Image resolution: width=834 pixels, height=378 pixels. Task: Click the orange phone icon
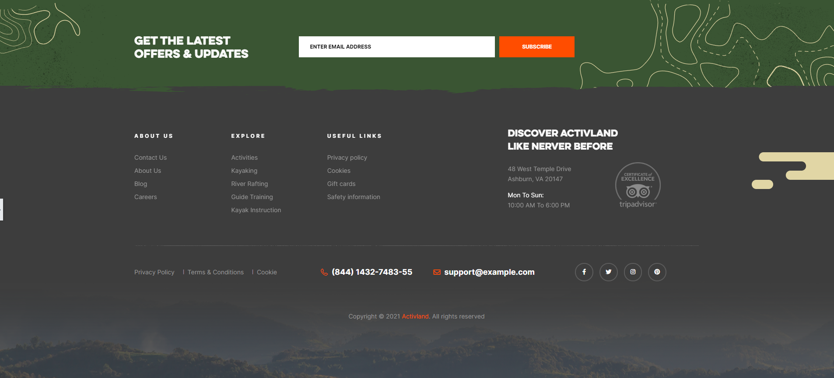tap(324, 272)
